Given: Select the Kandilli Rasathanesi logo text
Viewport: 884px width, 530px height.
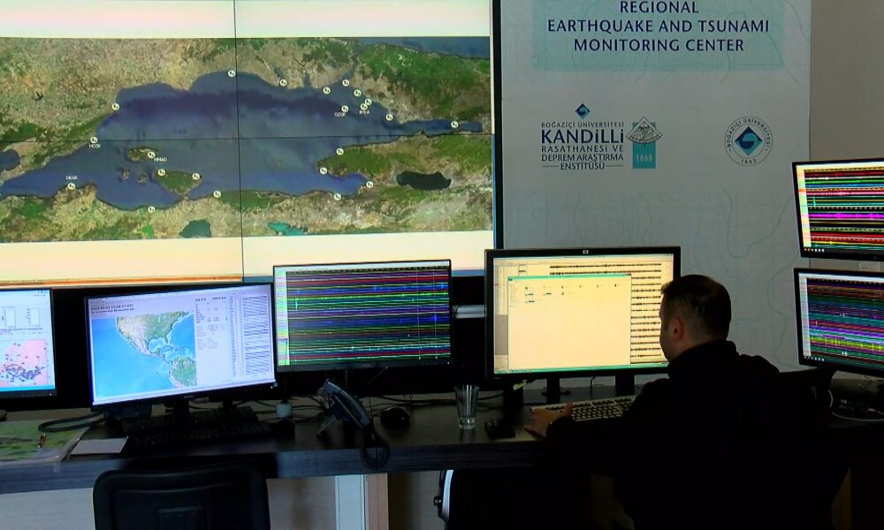Looking at the screenshot, I should [x=583, y=141].
